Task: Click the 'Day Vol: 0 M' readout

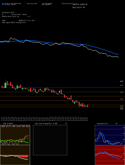Action: tap(78, 7)
